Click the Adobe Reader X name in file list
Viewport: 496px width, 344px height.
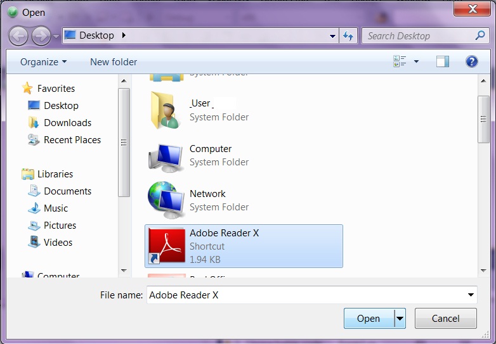tap(225, 233)
